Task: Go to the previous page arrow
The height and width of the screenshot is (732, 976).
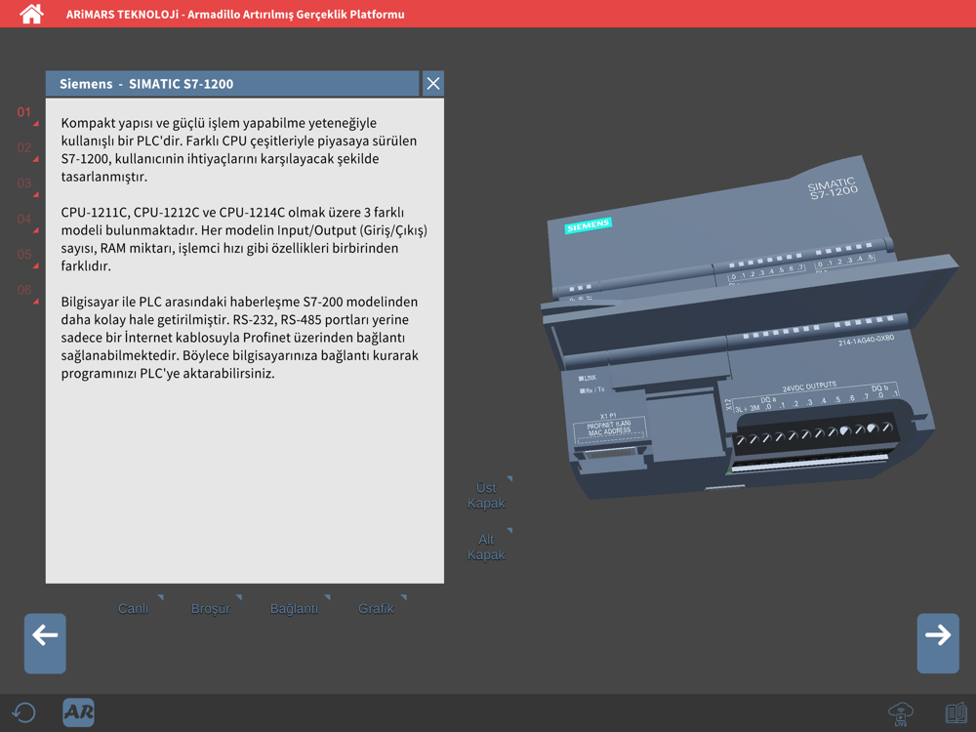Action: [x=45, y=643]
